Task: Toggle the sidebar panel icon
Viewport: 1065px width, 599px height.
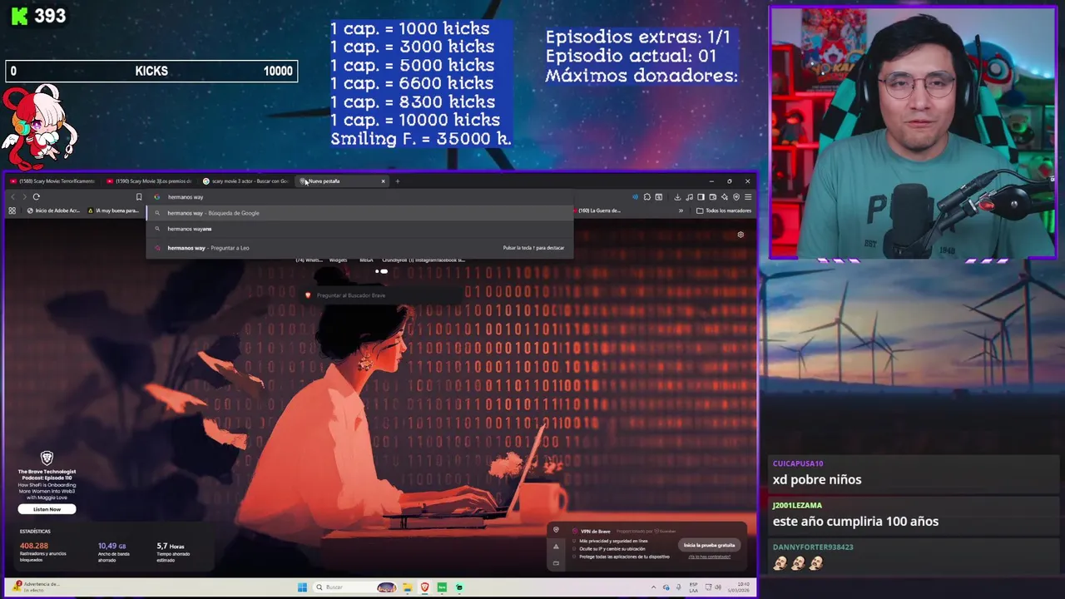Action: [x=701, y=197]
